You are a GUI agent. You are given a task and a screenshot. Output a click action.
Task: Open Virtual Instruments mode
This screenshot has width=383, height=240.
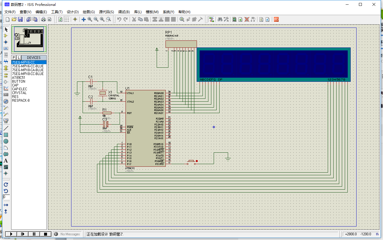pos(6,120)
